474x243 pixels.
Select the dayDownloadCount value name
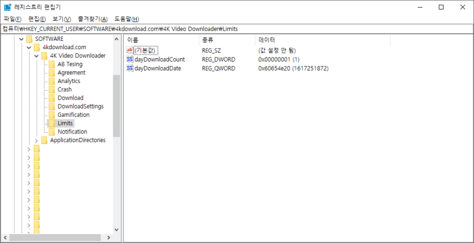pyautogui.click(x=159, y=59)
